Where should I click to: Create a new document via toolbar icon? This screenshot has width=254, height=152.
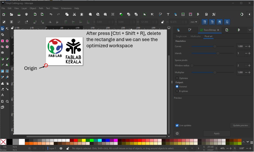point(4,14)
